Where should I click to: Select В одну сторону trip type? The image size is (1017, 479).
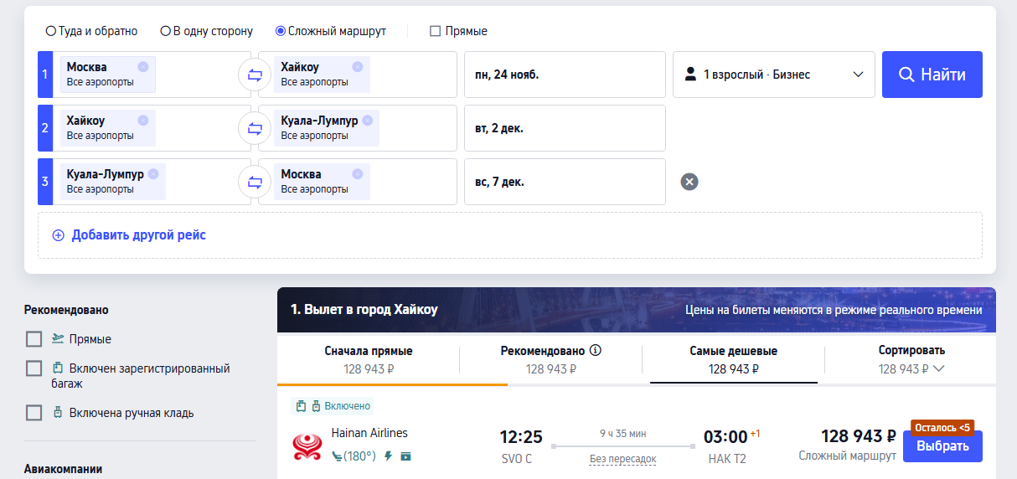[x=166, y=31]
